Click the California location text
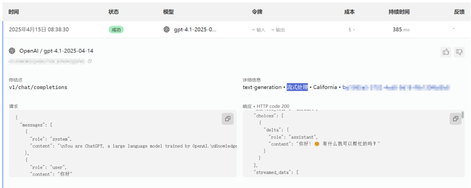471x188 pixels. [x=325, y=88]
